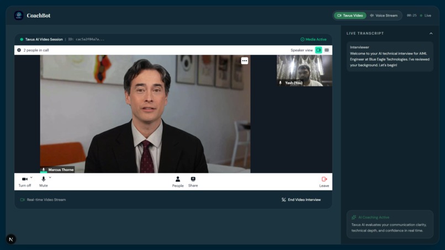Click the Media Active indicator

tap(313, 39)
